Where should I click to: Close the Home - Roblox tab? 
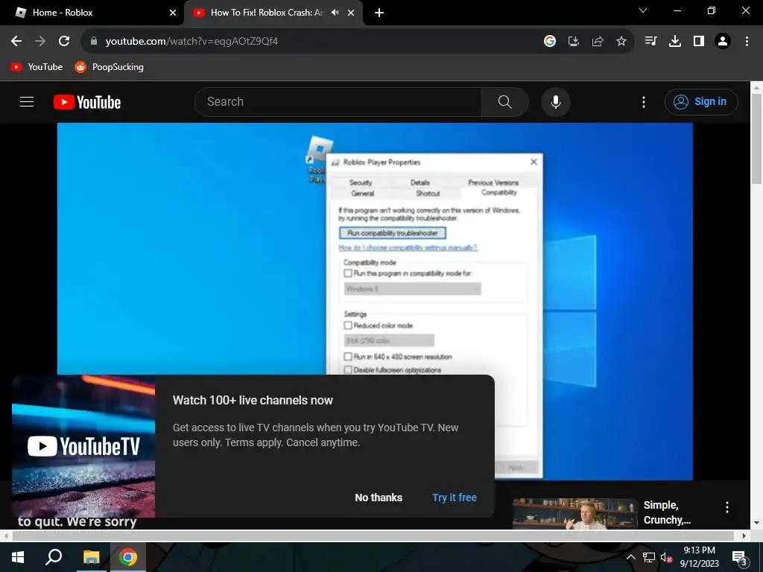(x=173, y=13)
